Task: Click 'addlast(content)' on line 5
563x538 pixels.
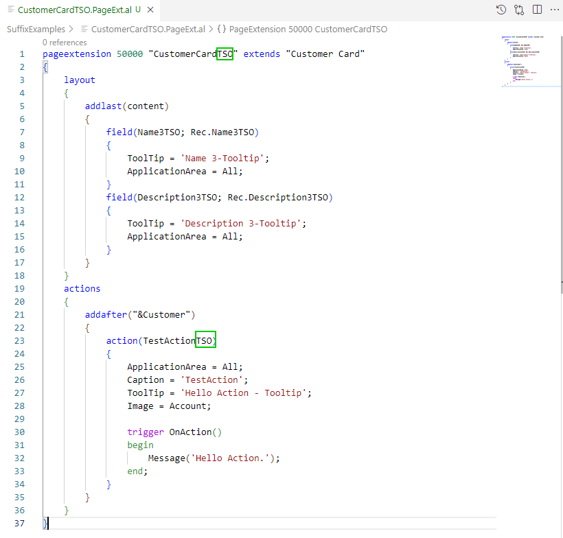Action: [127, 106]
